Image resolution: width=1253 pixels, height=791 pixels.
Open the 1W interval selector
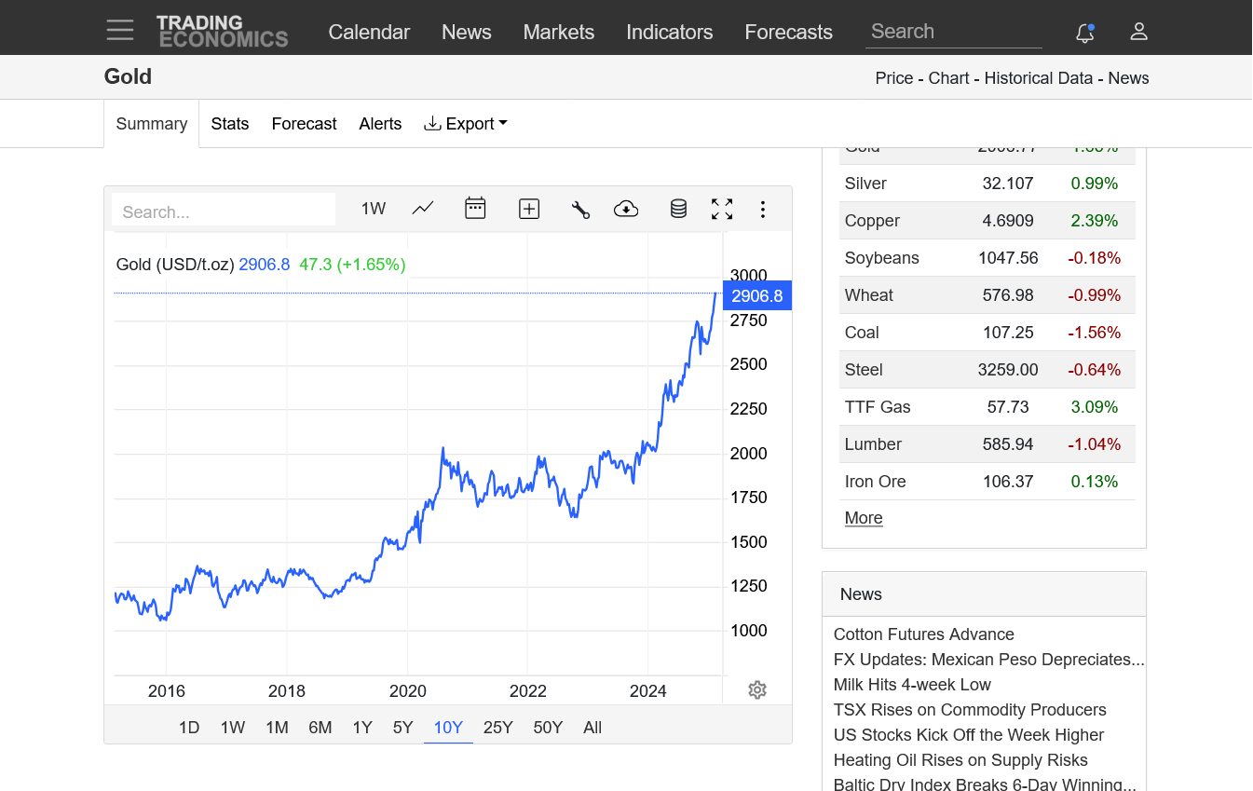tap(374, 209)
